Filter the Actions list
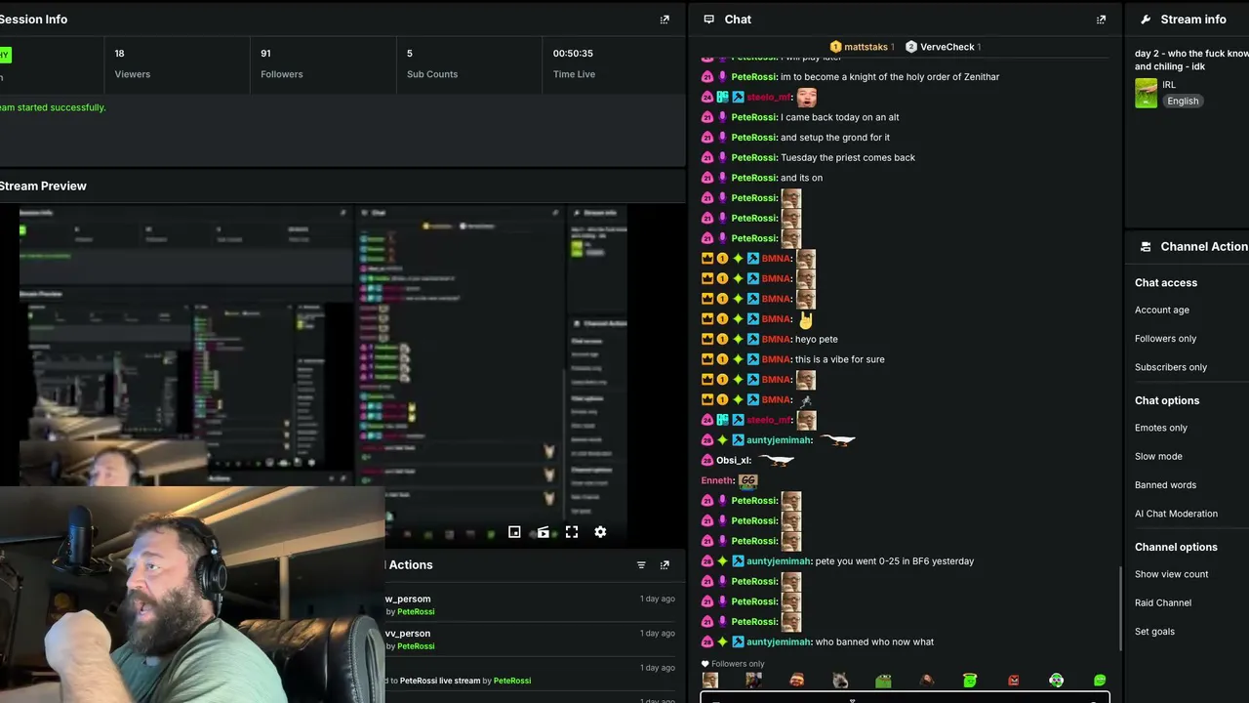The image size is (1249, 703). click(x=641, y=565)
